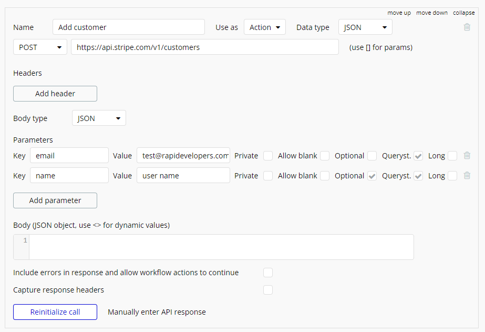Uncheck Optional for name parameter
The width and height of the screenshot is (485, 332).
[372, 176]
